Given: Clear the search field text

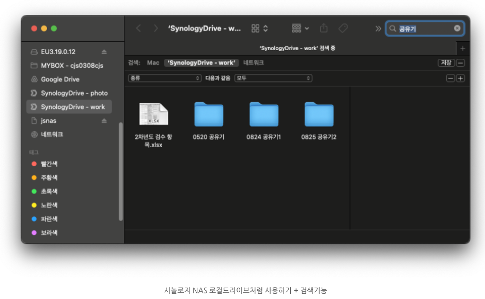Looking at the screenshot, I should tap(457, 28).
